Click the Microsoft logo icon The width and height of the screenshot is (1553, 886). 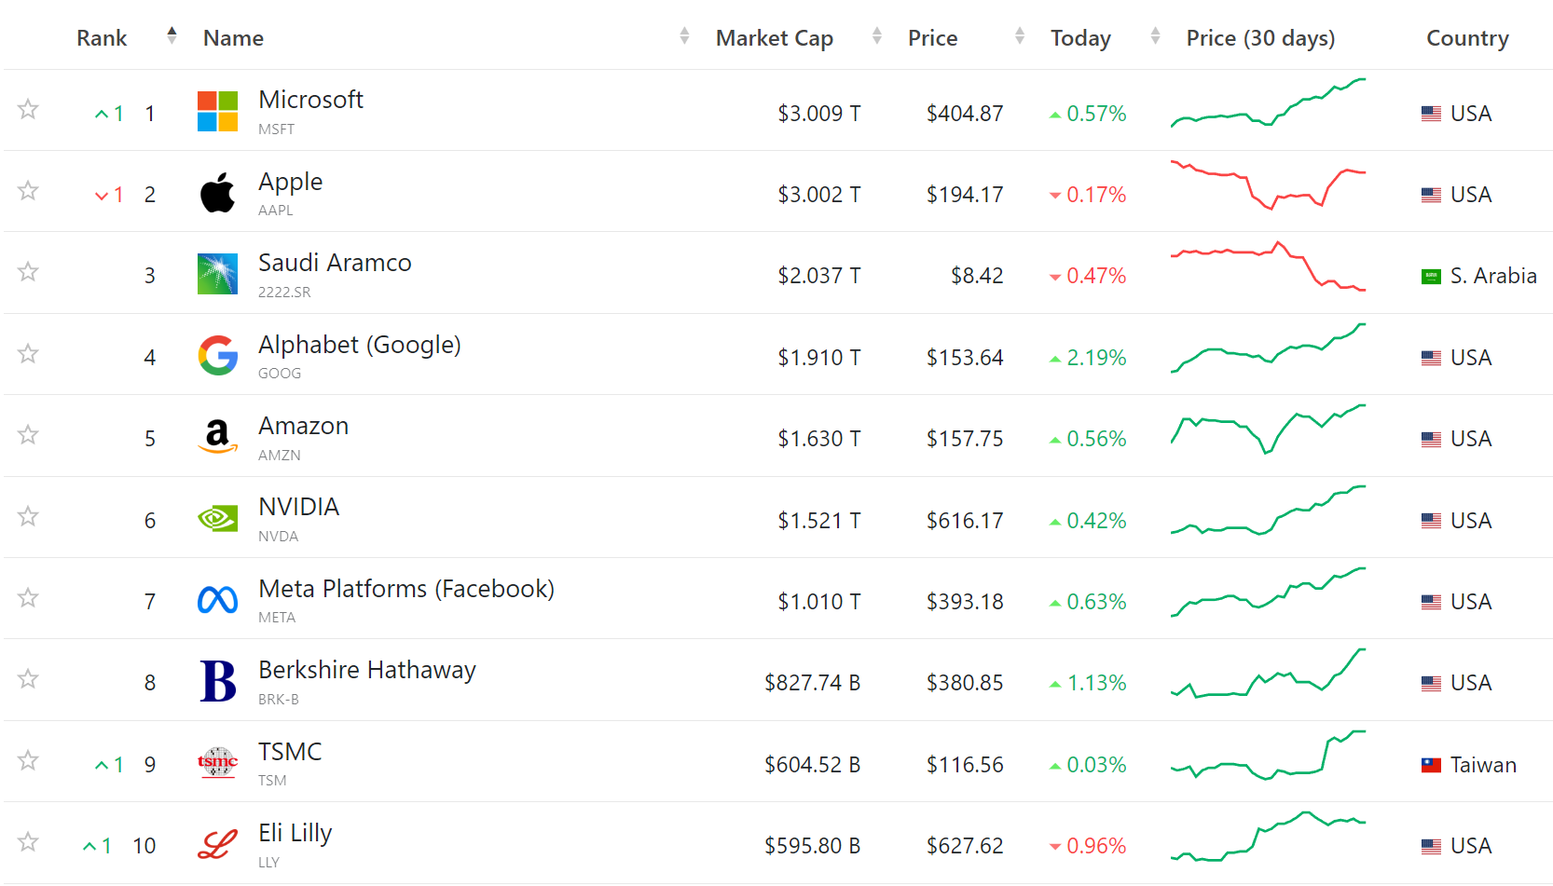click(217, 112)
